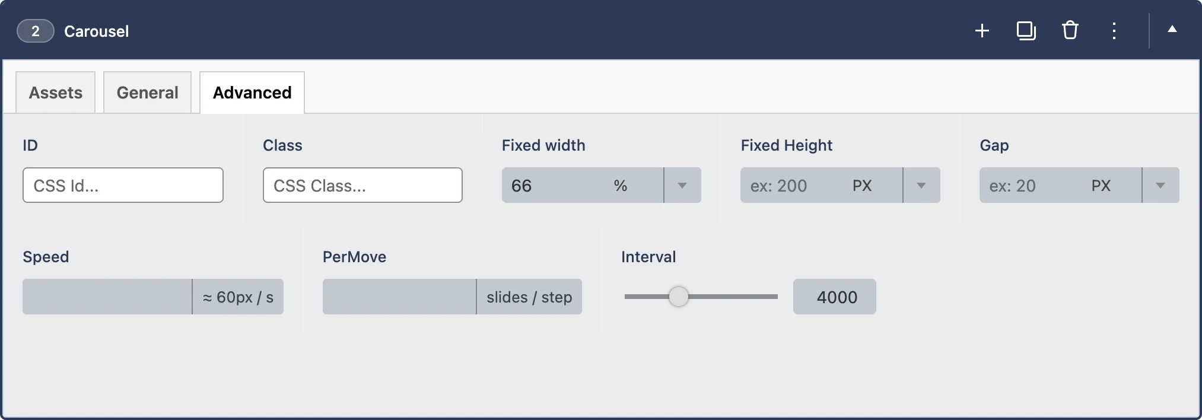The image size is (1202, 420).
Task: Click the Fixed Height value field
Action: point(792,186)
